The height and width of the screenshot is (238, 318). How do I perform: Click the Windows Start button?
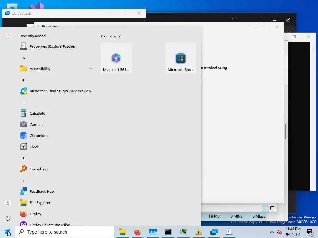[7, 232]
